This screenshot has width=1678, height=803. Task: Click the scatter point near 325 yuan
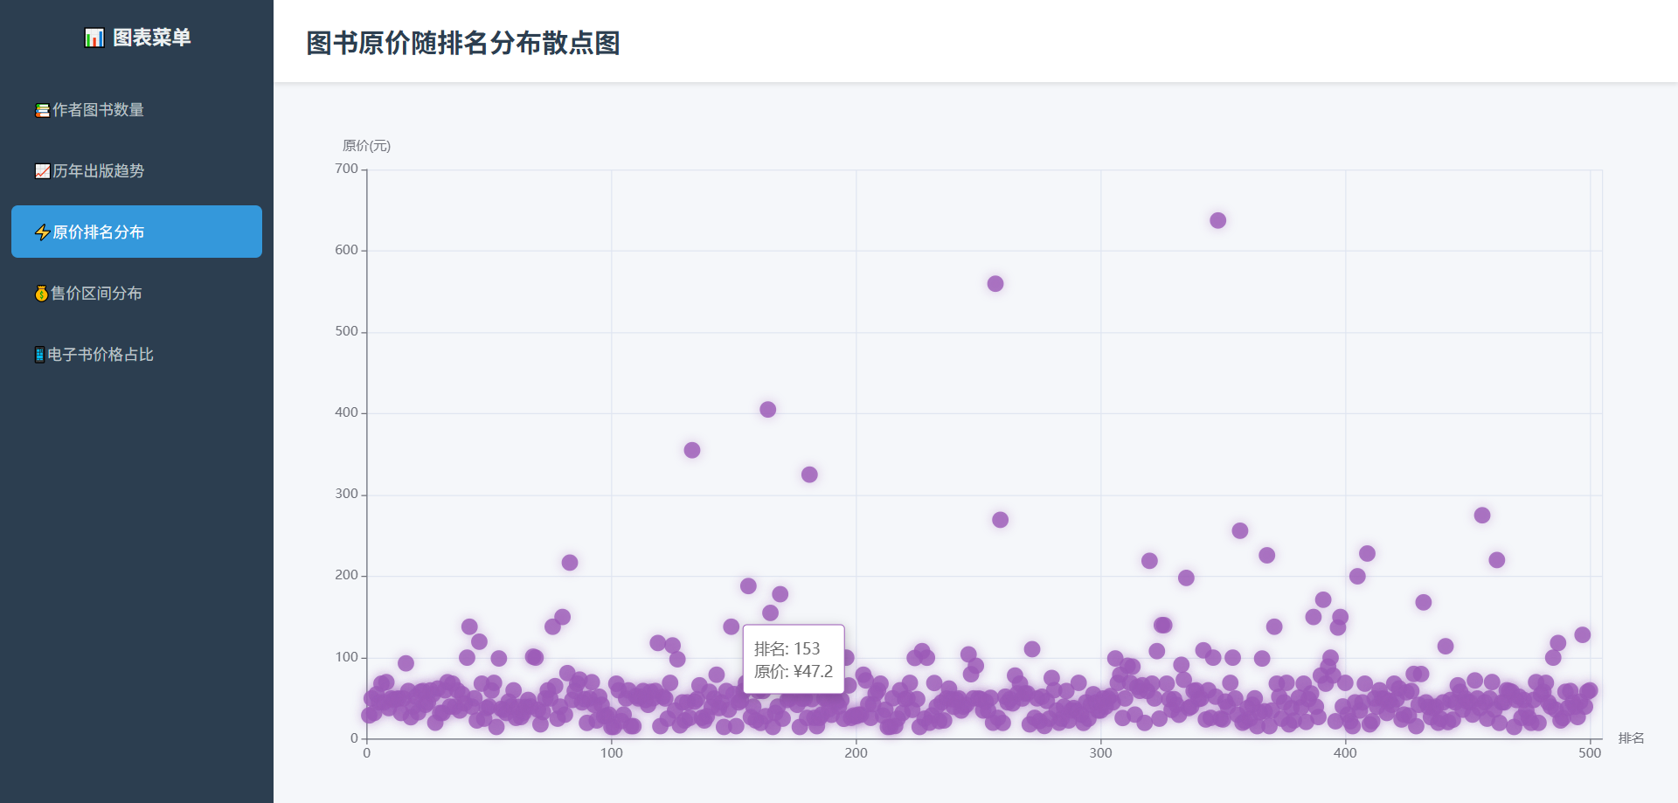point(809,474)
